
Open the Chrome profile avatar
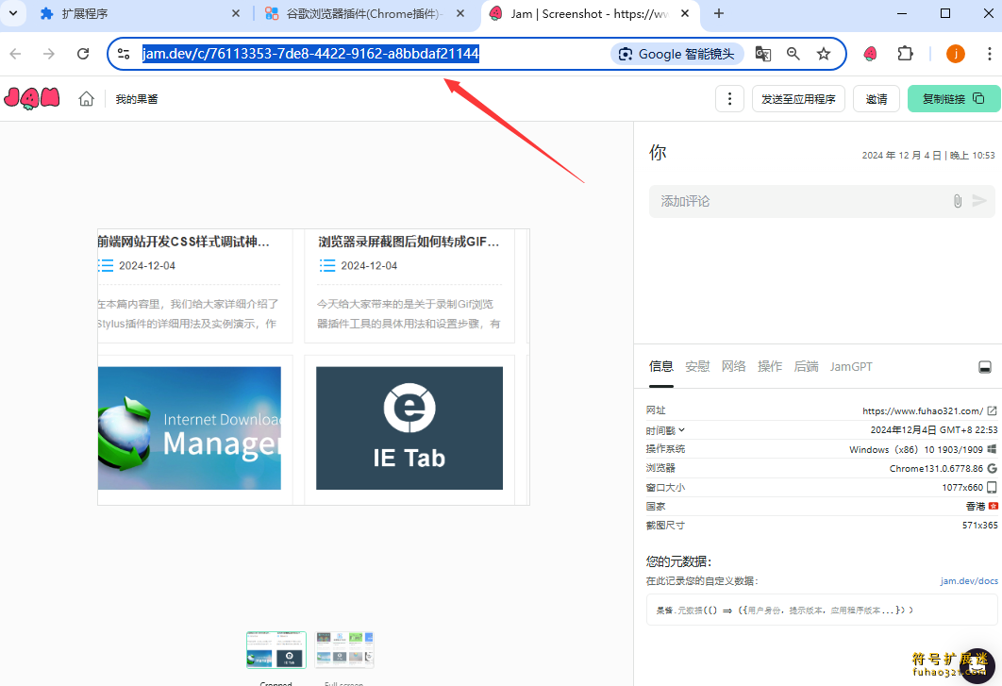(956, 54)
